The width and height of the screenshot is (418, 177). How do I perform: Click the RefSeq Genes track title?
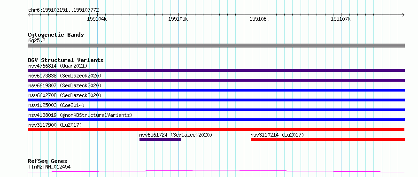[x=48, y=162]
